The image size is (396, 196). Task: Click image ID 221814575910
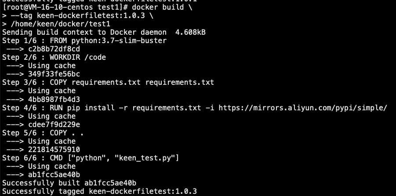click(x=54, y=149)
